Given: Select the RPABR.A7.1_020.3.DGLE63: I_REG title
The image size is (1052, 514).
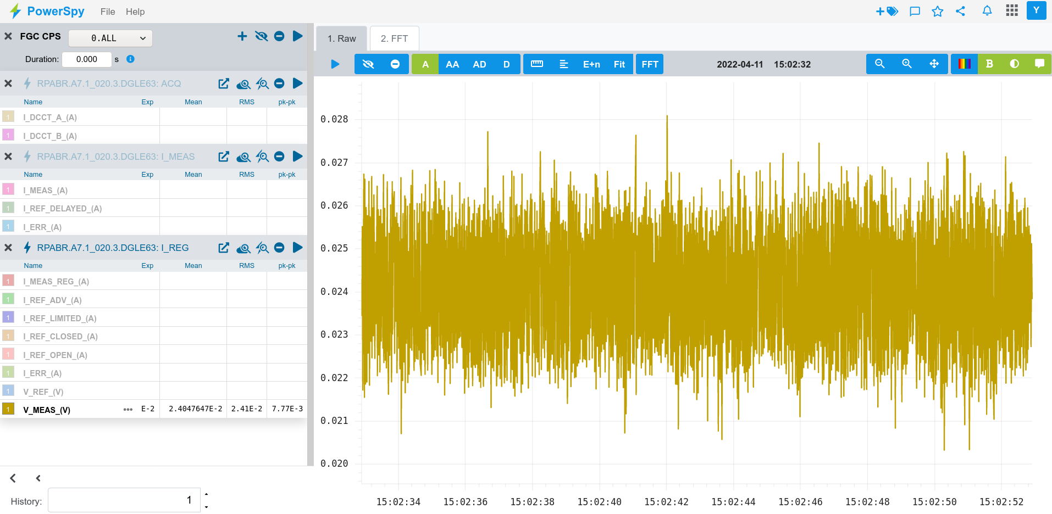Looking at the screenshot, I should pos(113,248).
